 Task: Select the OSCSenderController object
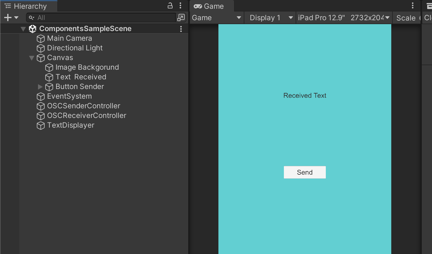click(x=84, y=106)
